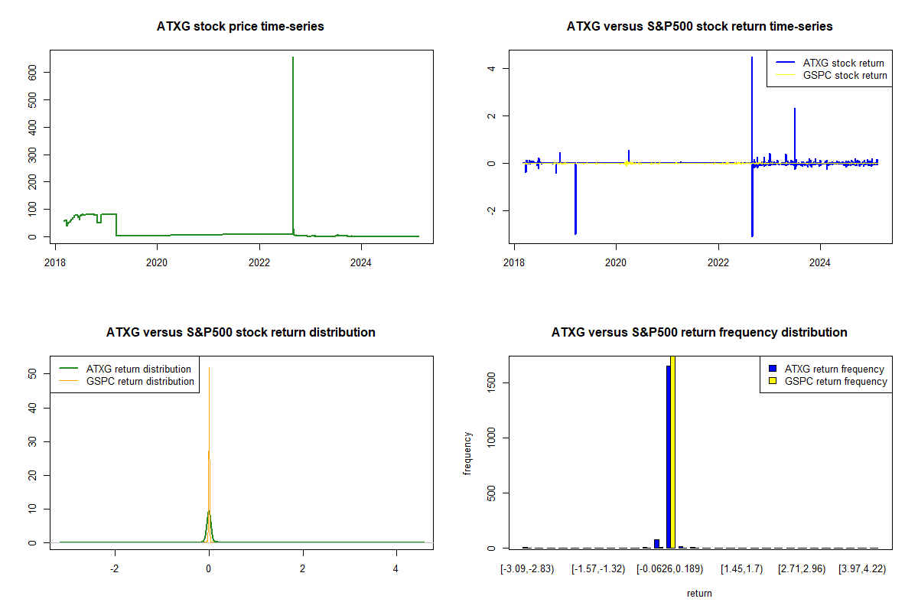
Task: Select the 'GSPC stock return' legend label
Action: [x=845, y=75]
